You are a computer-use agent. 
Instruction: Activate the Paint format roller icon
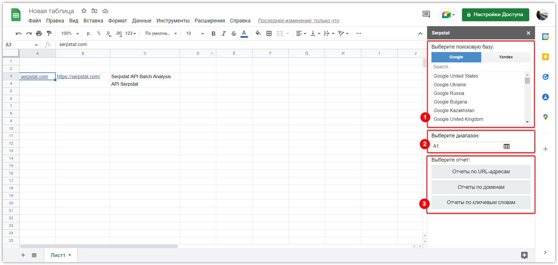[x=49, y=34]
